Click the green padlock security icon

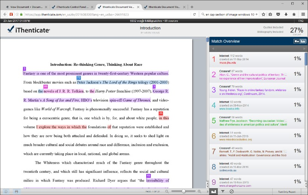(x=21, y=14)
